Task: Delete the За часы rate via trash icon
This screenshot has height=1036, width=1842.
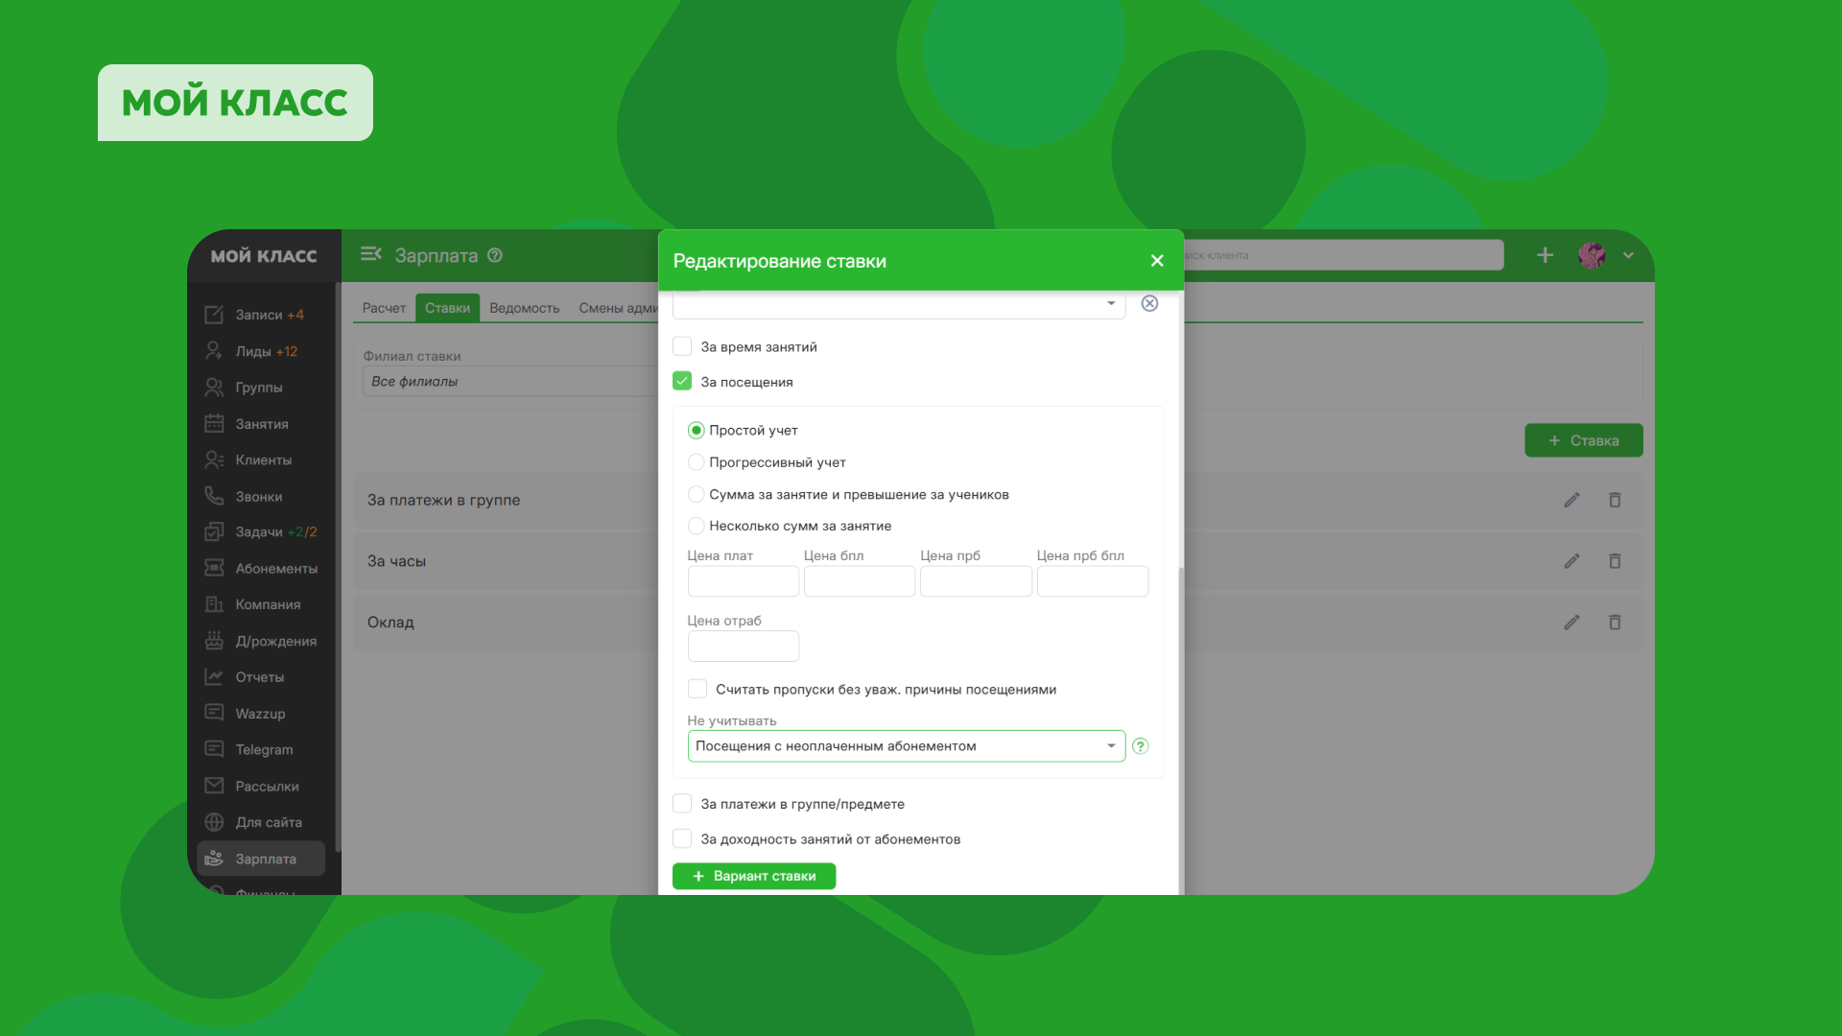Action: click(x=1615, y=561)
